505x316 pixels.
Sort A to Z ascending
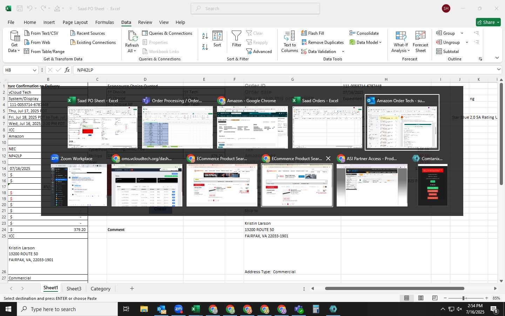[x=205, y=36]
